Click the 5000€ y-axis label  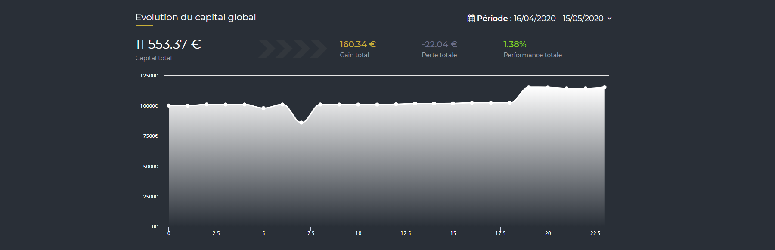coord(150,167)
